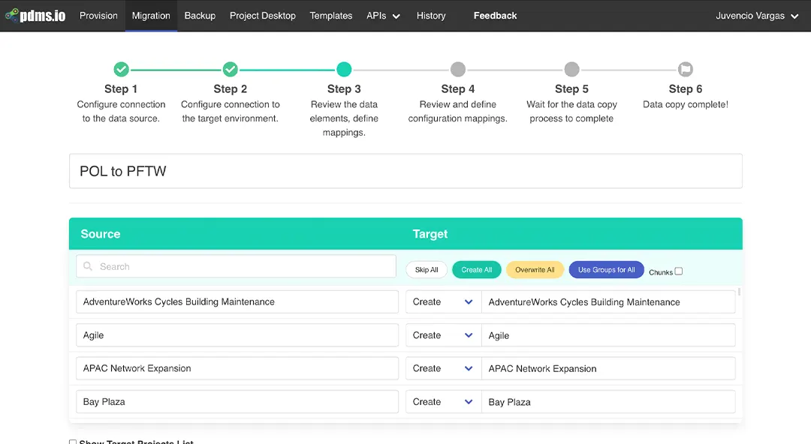Click the pdms.io logo icon

tap(11, 16)
